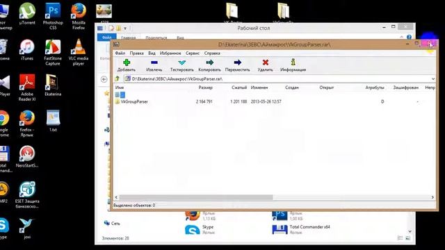This screenshot has height=250, width=445.
Task: Select the 1.txt file on desktop
Action: pyautogui.click(x=53, y=120)
